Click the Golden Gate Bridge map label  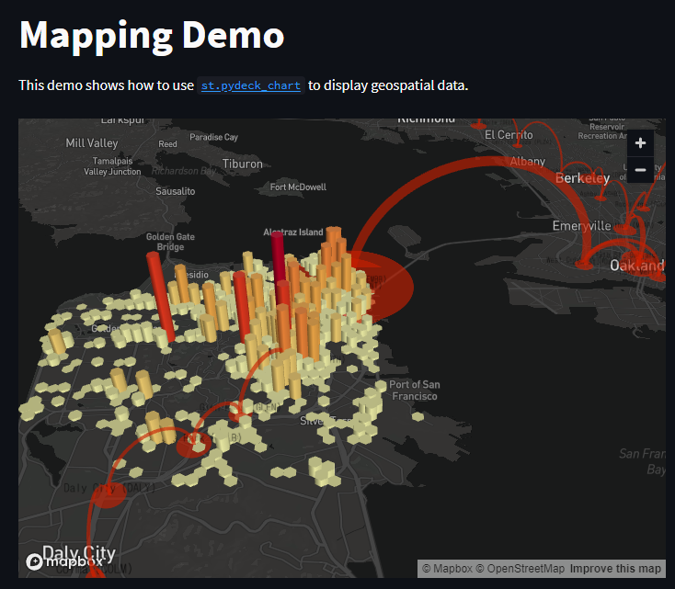pyautogui.click(x=170, y=242)
